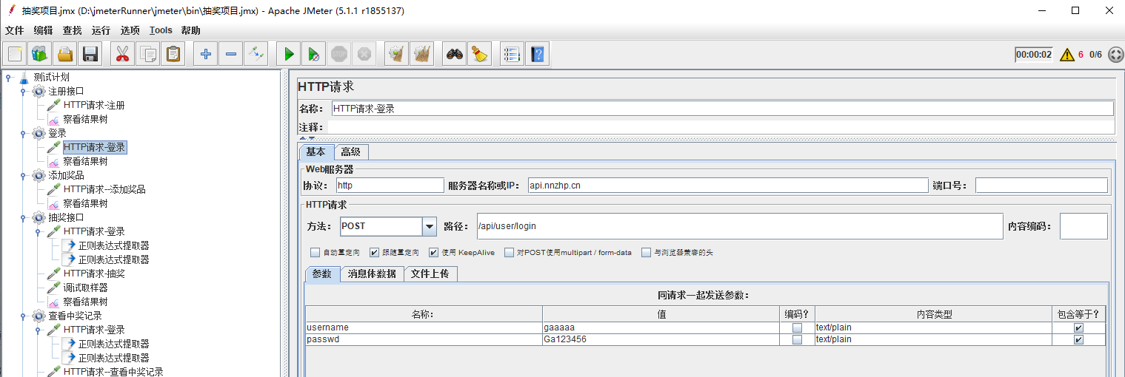Check 编码? box for username row

click(x=797, y=327)
